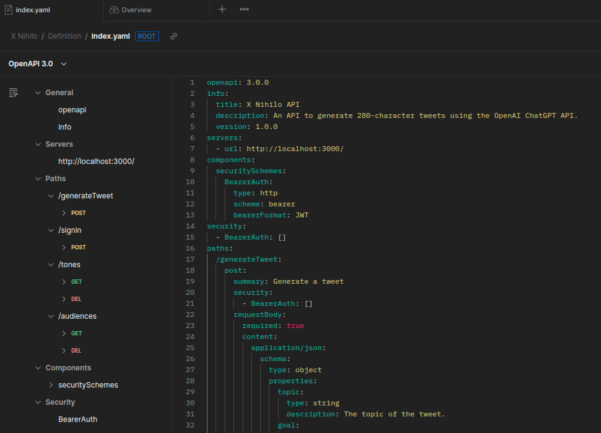Go to X Nihilo breadcrumb
Screen dimensions: 601x433
[24, 36]
